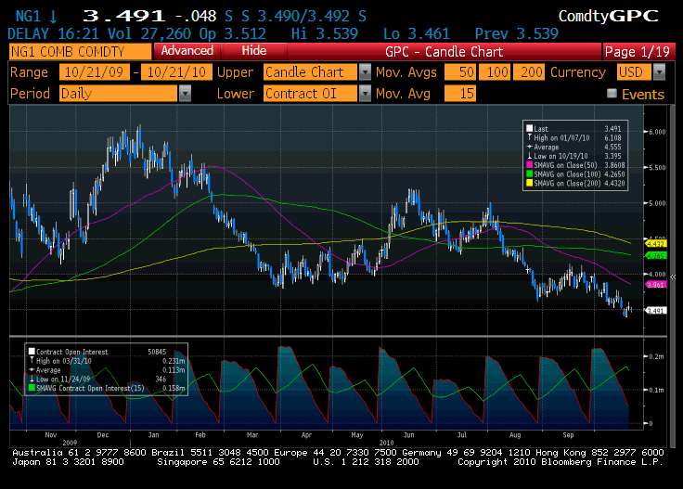Expand the Period Daily dropdown
The width and height of the screenshot is (683, 489).
pos(185,93)
